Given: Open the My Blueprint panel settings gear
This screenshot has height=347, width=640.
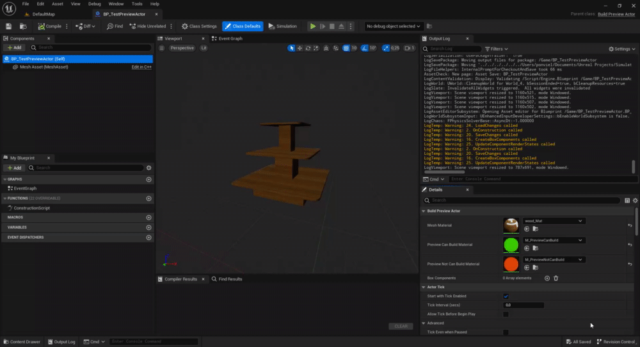Looking at the screenshot, I should [x=148, y=168].
